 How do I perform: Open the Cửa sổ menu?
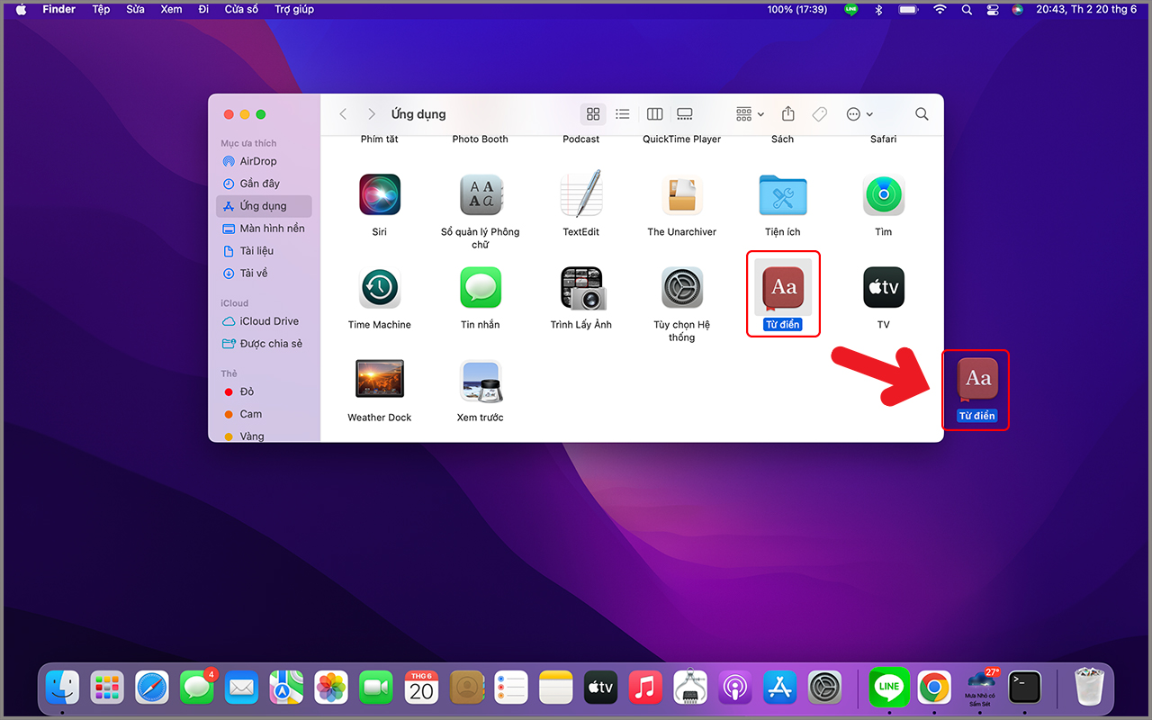(x=241, y=10)
